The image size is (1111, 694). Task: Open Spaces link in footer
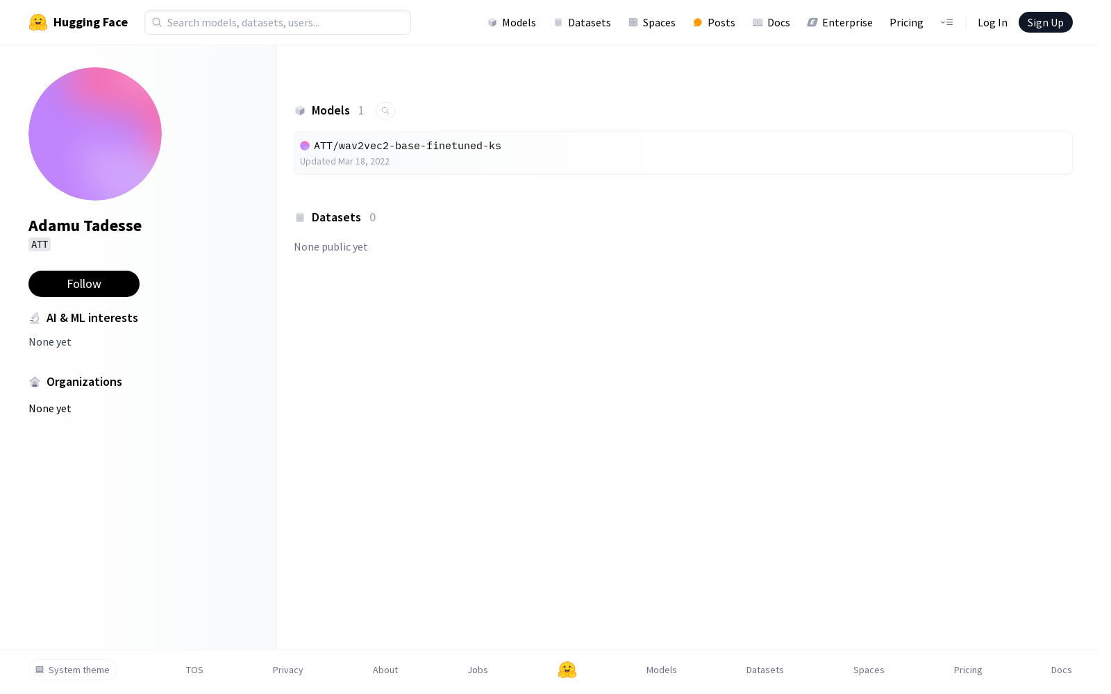coord(869,670)
